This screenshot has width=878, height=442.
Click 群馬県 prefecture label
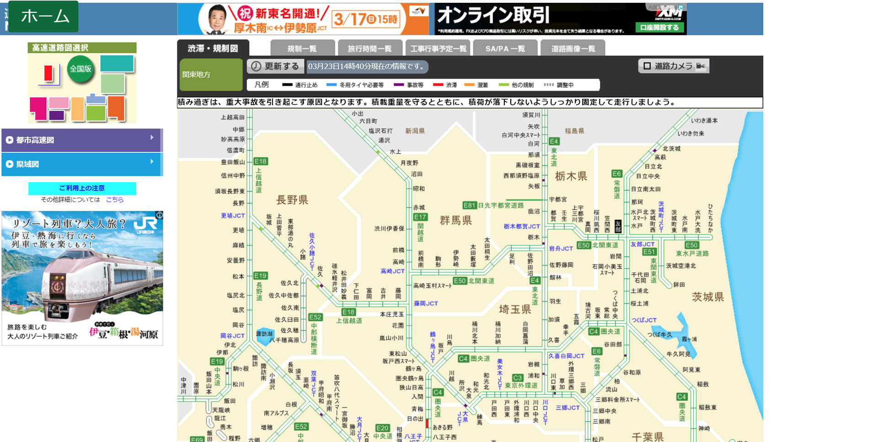(455, 221)
